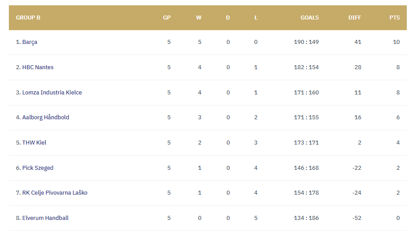This screenshot has width=413, height=231.
Task: Click Barça's points value 10
Action: click(x=396, y=42)
